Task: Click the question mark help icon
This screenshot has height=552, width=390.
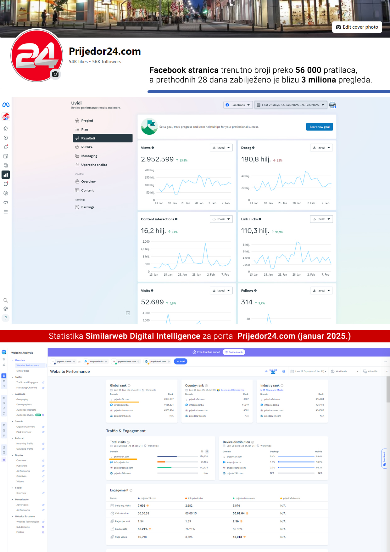Action: 6,318
